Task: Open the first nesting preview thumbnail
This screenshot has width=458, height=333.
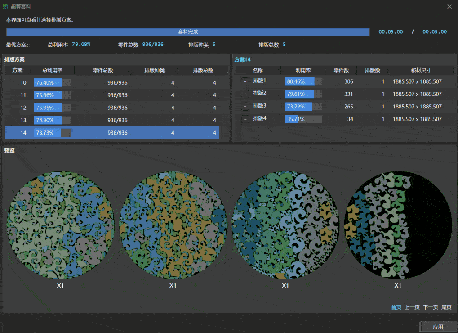Action: (x=61, y=225)
